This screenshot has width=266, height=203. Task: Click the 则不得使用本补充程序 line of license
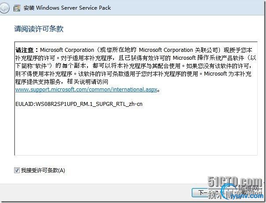pos(44,74)
